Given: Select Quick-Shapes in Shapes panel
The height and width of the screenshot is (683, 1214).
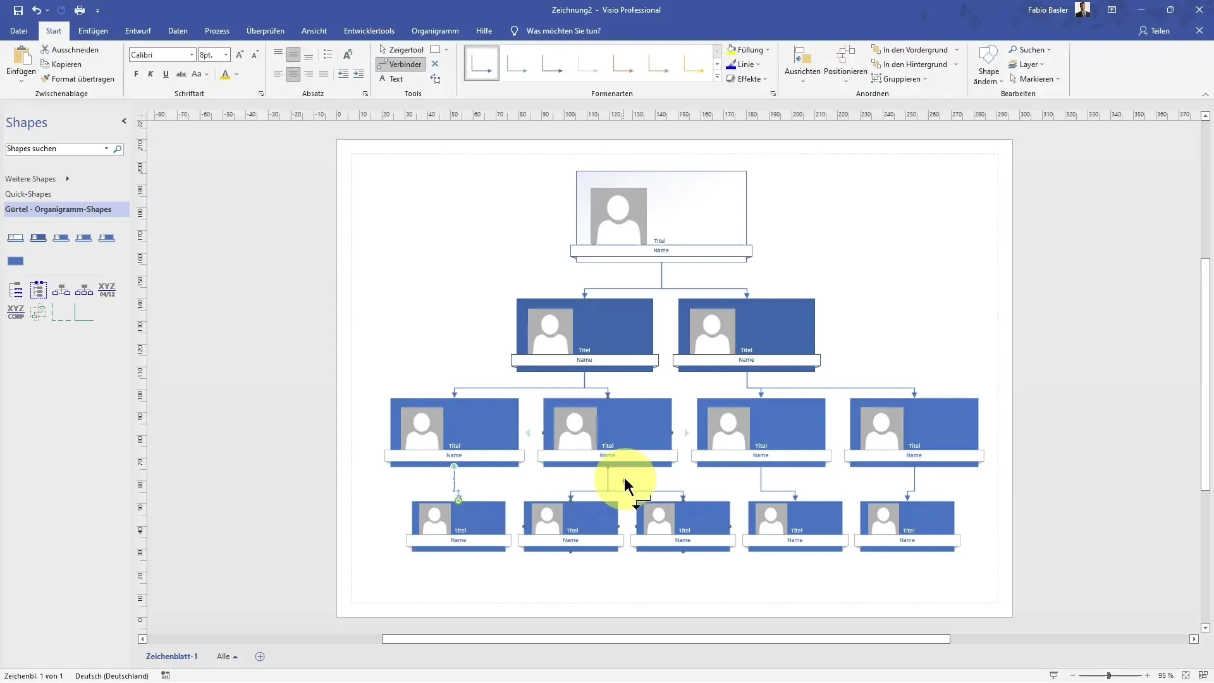Looking at the screenshot, I should (28, 194).
